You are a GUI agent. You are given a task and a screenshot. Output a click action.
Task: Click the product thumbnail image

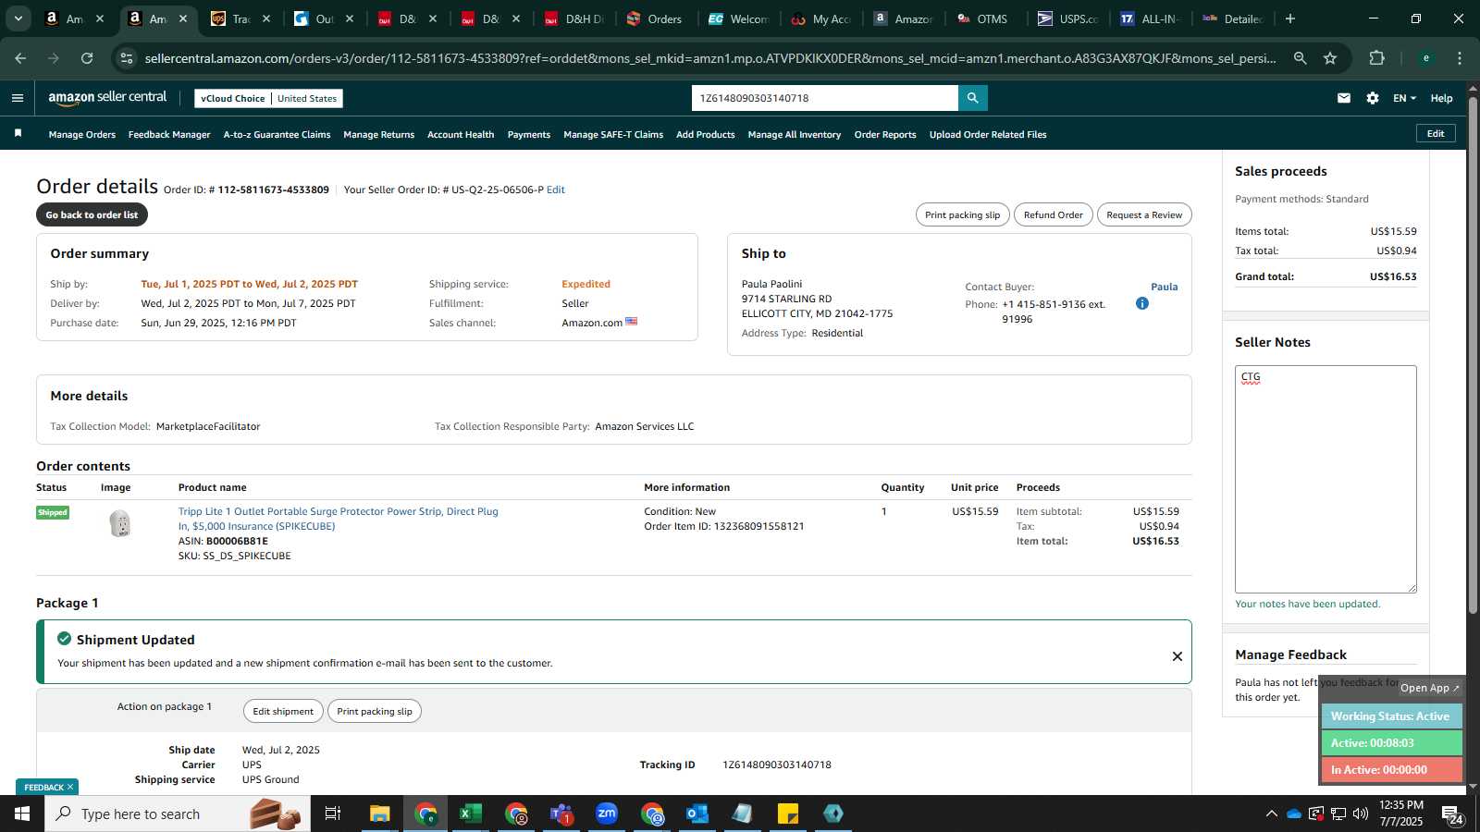[120, 524]
